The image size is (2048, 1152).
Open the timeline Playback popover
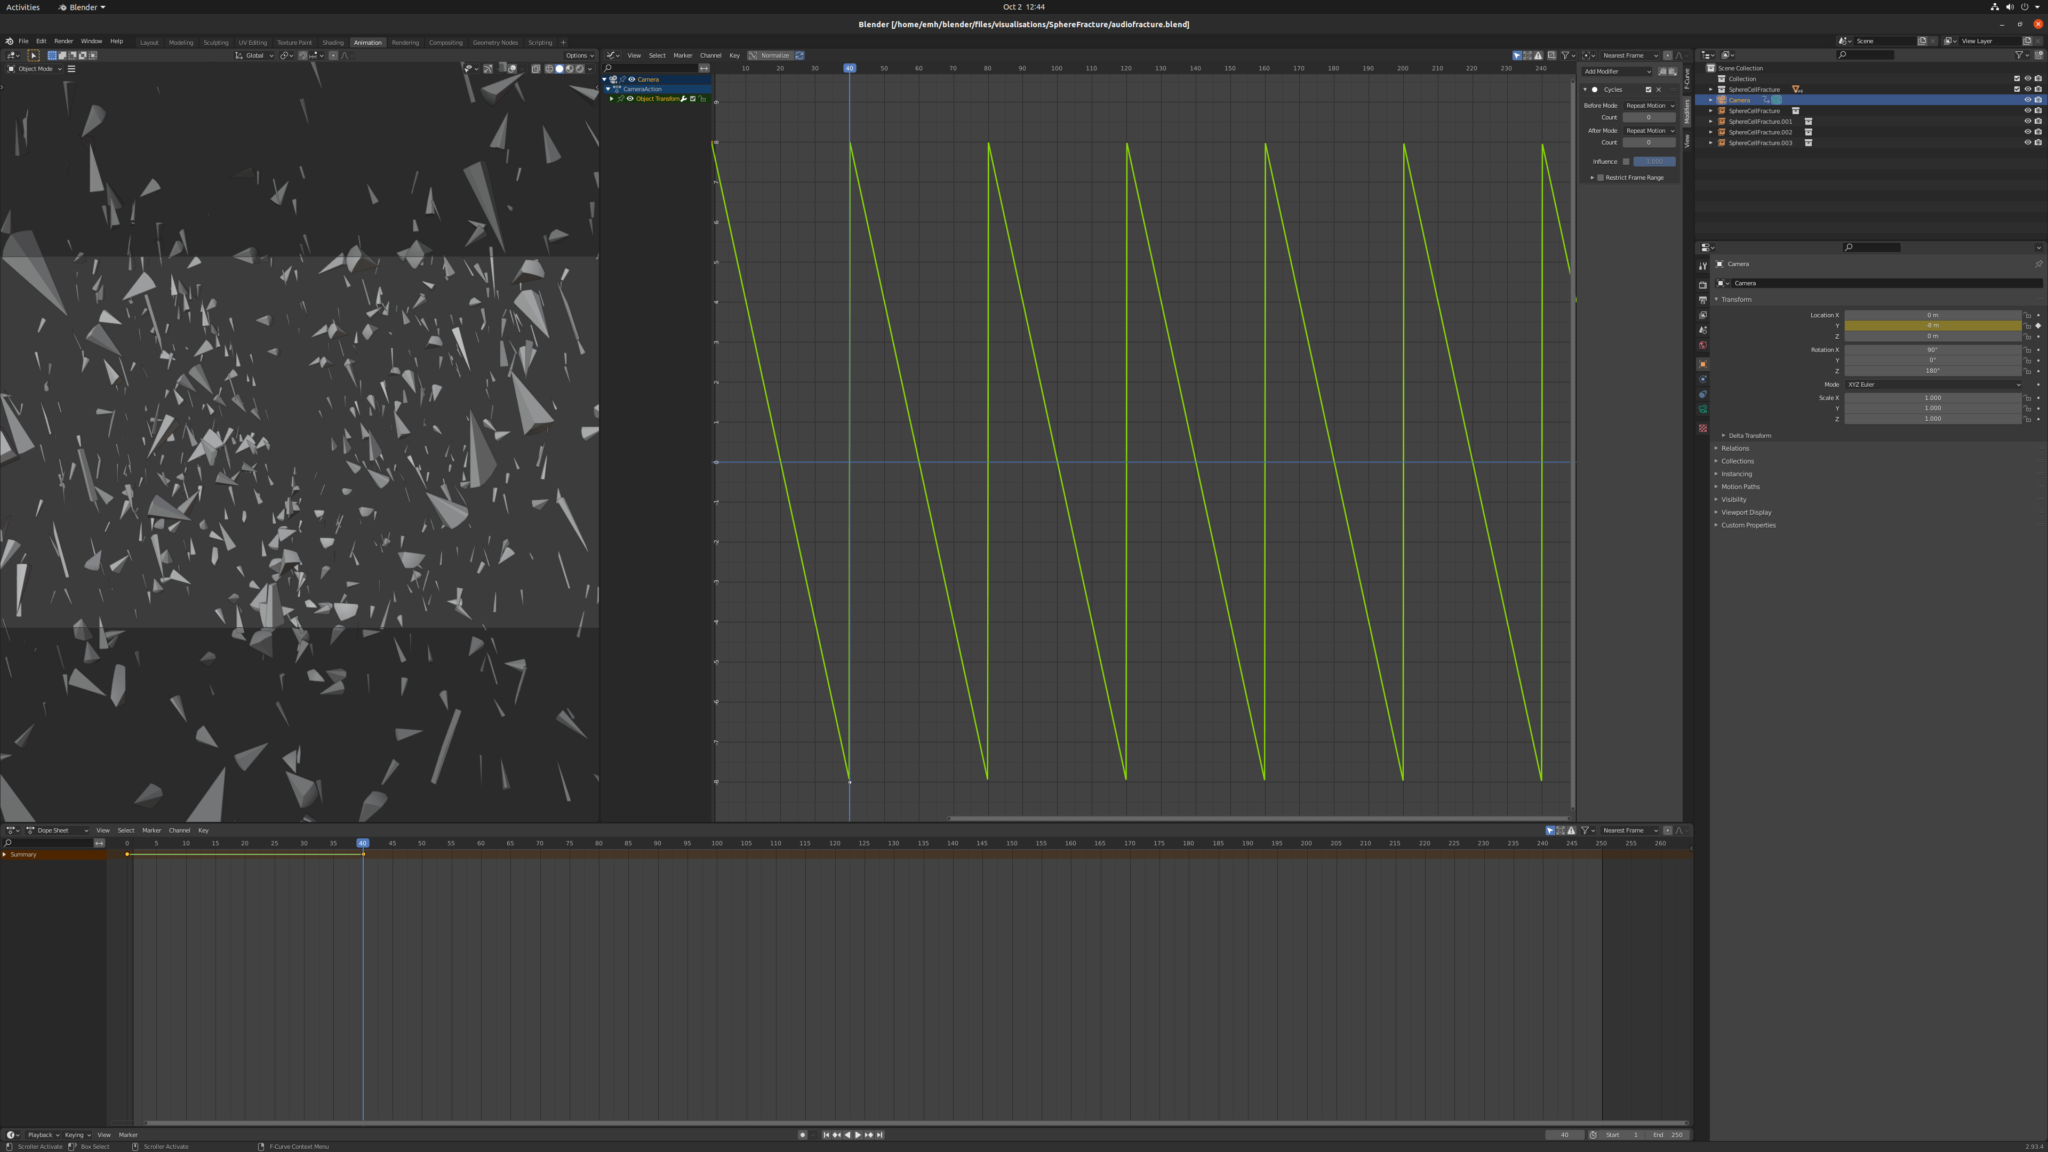click(43, 1135)
